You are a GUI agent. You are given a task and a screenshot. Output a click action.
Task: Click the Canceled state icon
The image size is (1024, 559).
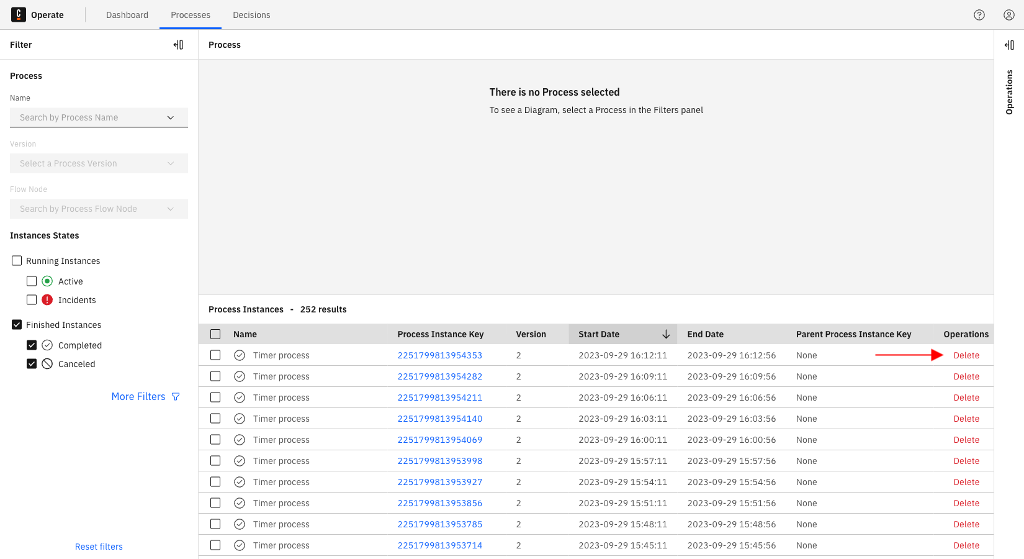(47, 364)
